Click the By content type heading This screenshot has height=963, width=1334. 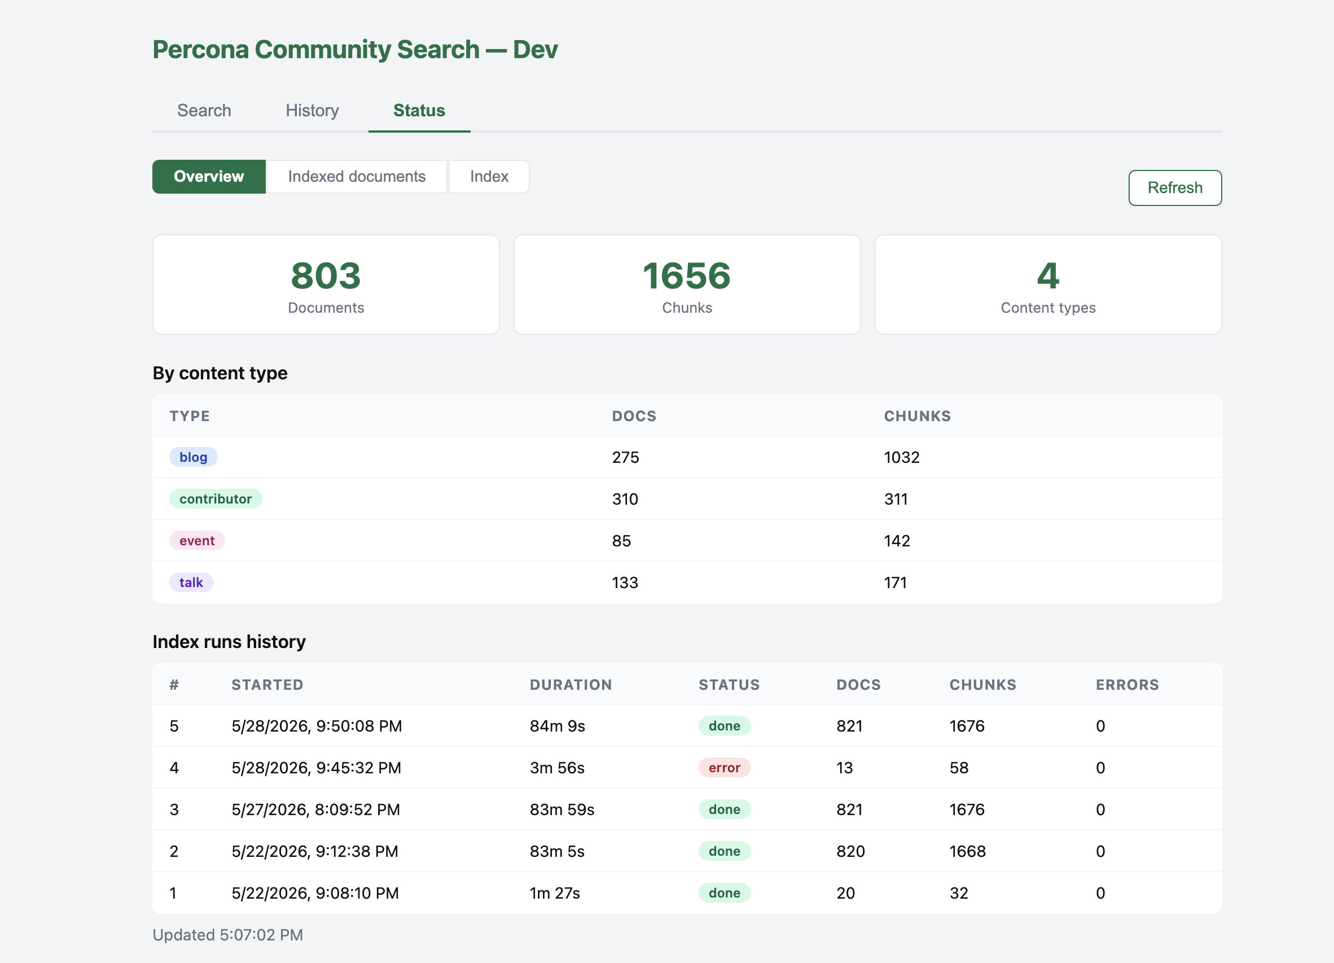[x=220, y=373]
